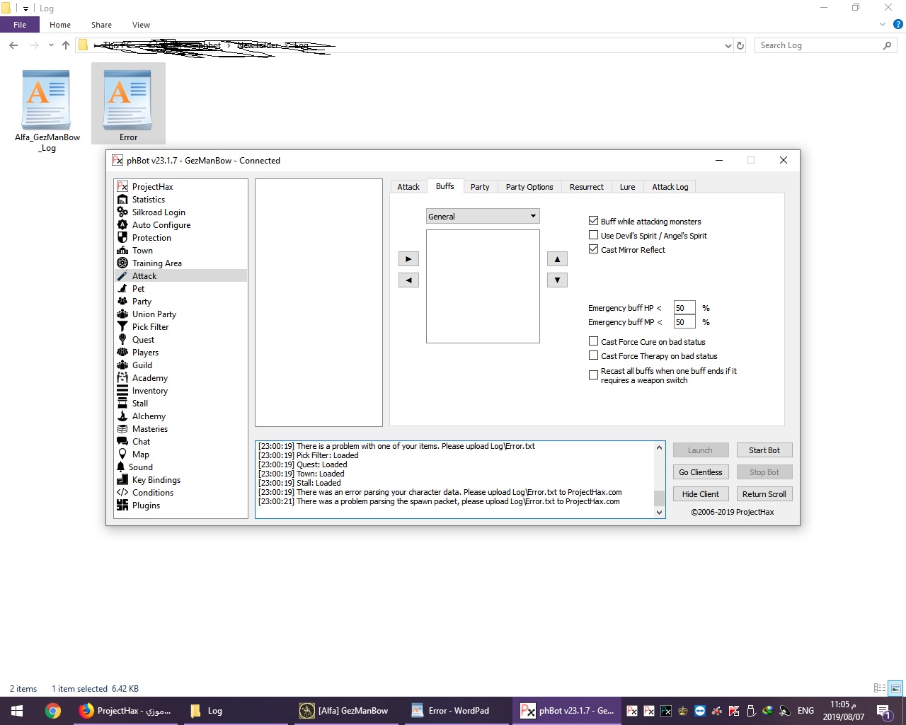906x725 pixels.
Task: Click the Go Clientless button
Action: [x=700, y=472]
